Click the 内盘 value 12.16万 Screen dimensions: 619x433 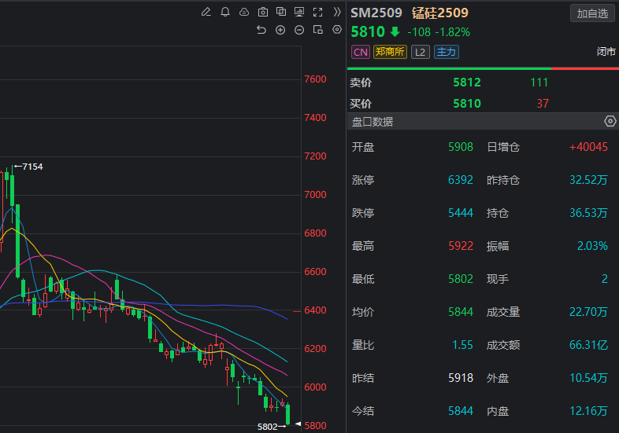[588, 411]
